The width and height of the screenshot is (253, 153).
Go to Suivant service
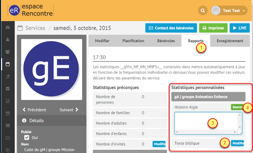tap(69, 110)
